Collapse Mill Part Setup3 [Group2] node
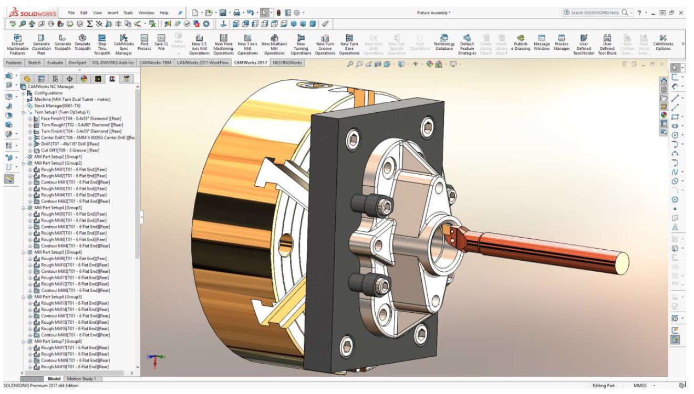Viewport: 694px width, 394px height. coord(24,163)
